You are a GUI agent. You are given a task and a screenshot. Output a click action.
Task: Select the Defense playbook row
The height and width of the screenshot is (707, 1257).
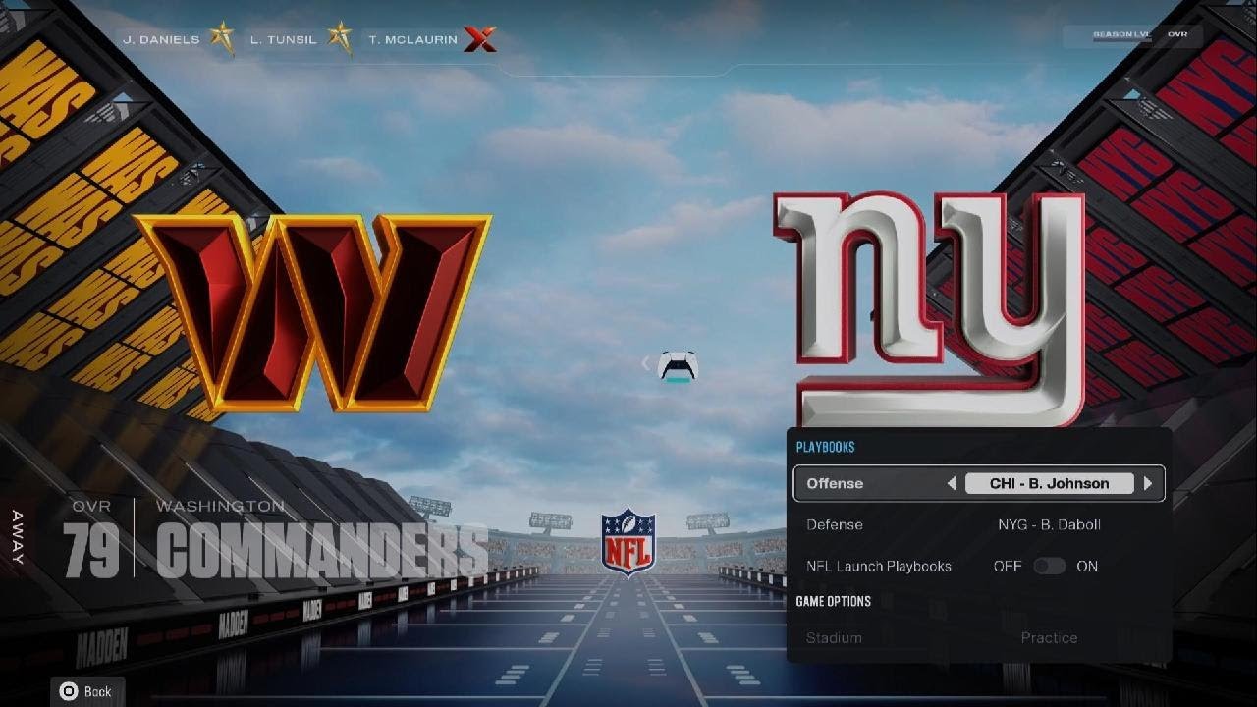[979, 524]
